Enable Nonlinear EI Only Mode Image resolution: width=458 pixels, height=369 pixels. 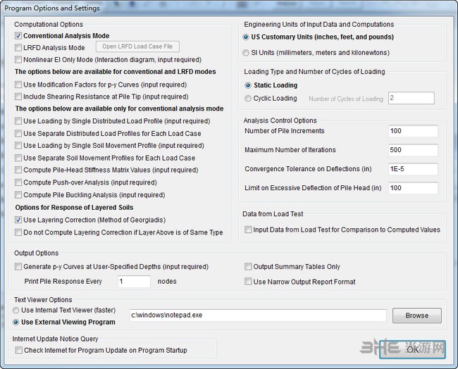18,60
